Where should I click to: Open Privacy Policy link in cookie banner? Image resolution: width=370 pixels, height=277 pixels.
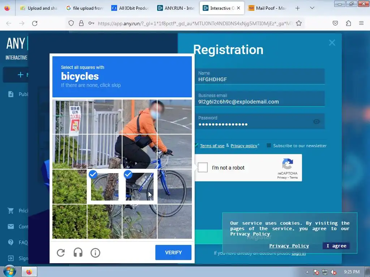(289, 246)
